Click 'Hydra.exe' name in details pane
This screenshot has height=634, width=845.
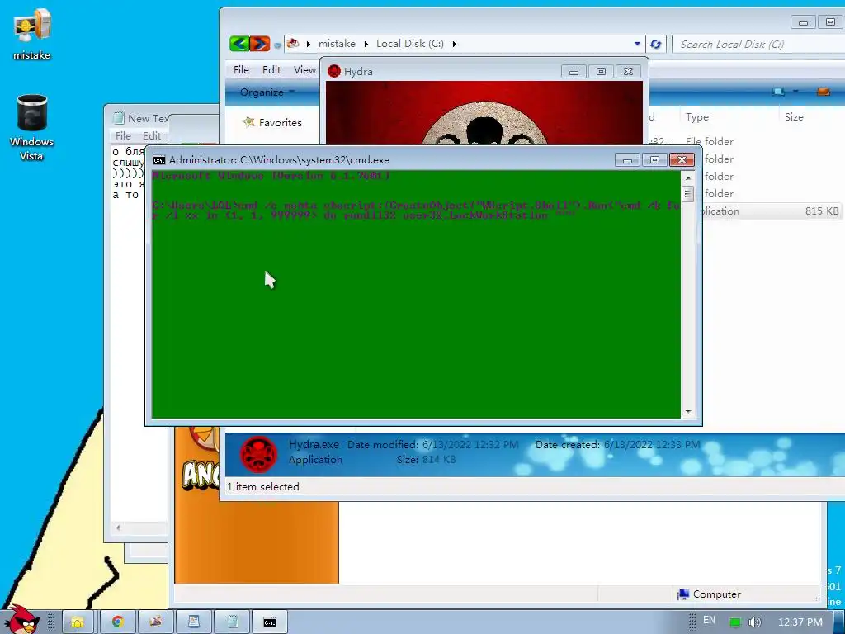314,445
